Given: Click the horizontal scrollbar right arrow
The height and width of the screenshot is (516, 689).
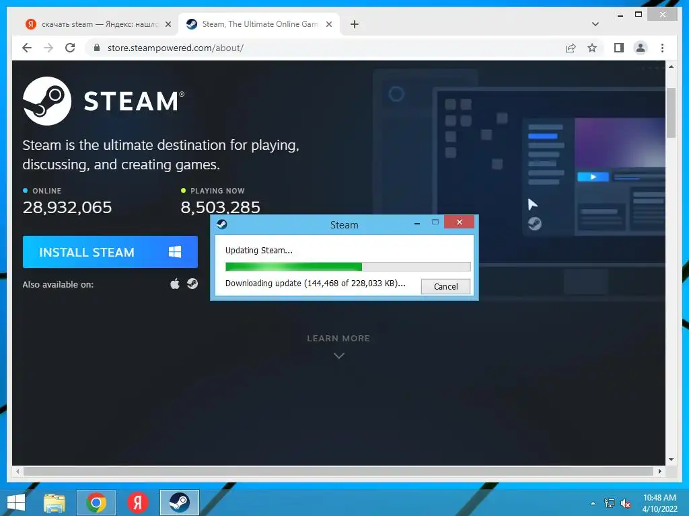Looking at the screenshot, I should [x=659, y=471].
